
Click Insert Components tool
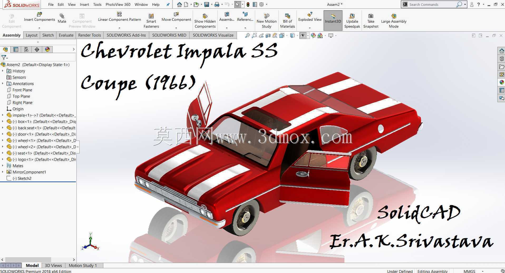tap(40, 17)
